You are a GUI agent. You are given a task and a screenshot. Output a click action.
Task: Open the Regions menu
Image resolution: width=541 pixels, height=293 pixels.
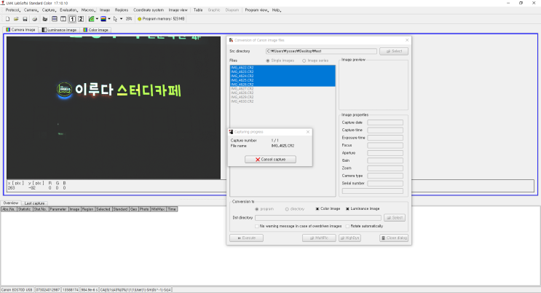coord(122,10)
